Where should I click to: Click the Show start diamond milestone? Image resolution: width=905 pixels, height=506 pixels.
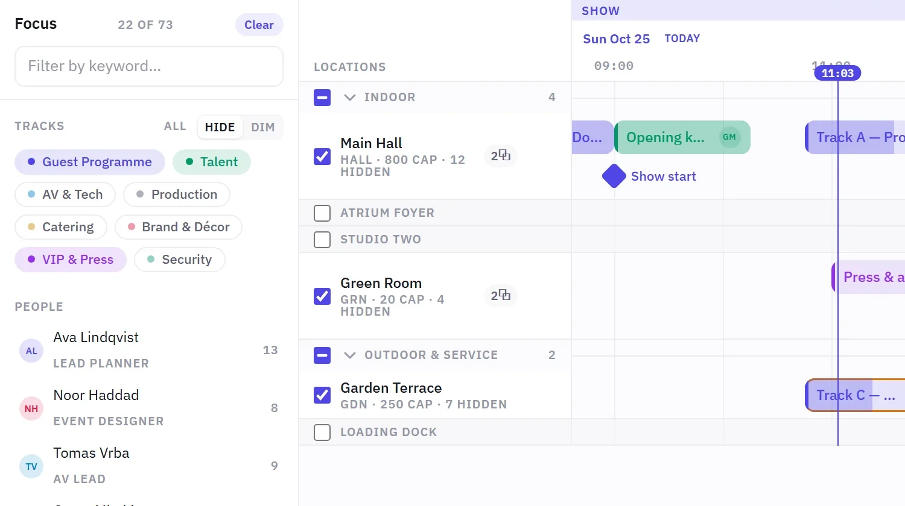(614, 176)
